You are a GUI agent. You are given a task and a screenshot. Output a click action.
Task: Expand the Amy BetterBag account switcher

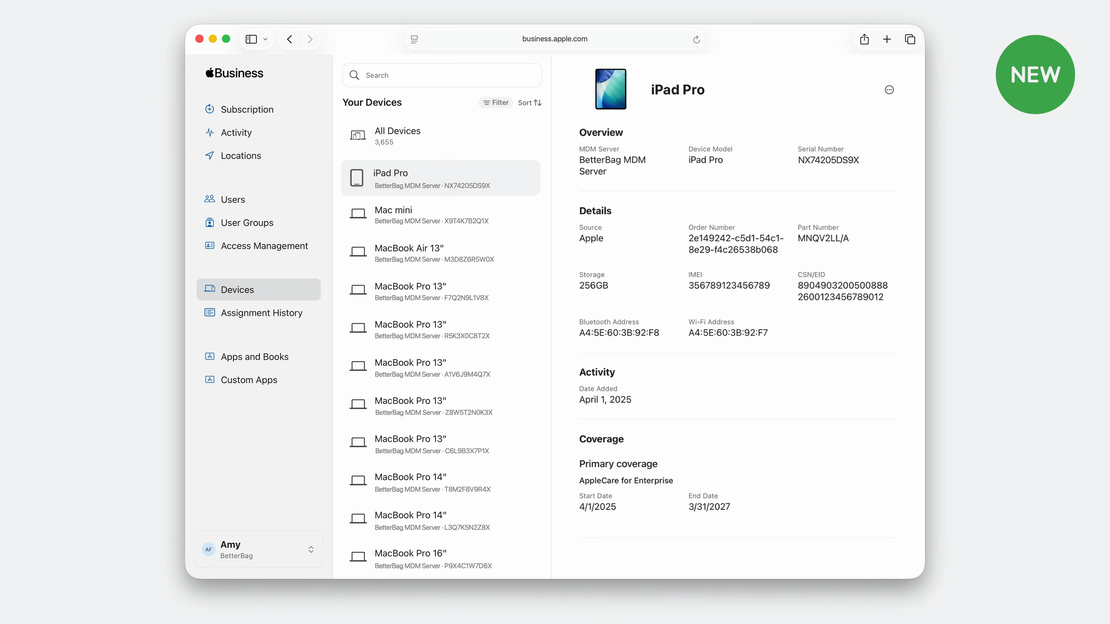coord(258,549)
